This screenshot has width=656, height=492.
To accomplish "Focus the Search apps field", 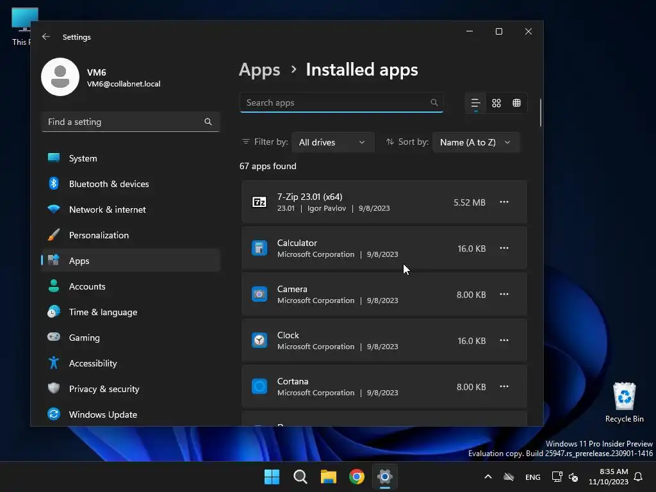I will pyautogui.click(x=341, y=102).
